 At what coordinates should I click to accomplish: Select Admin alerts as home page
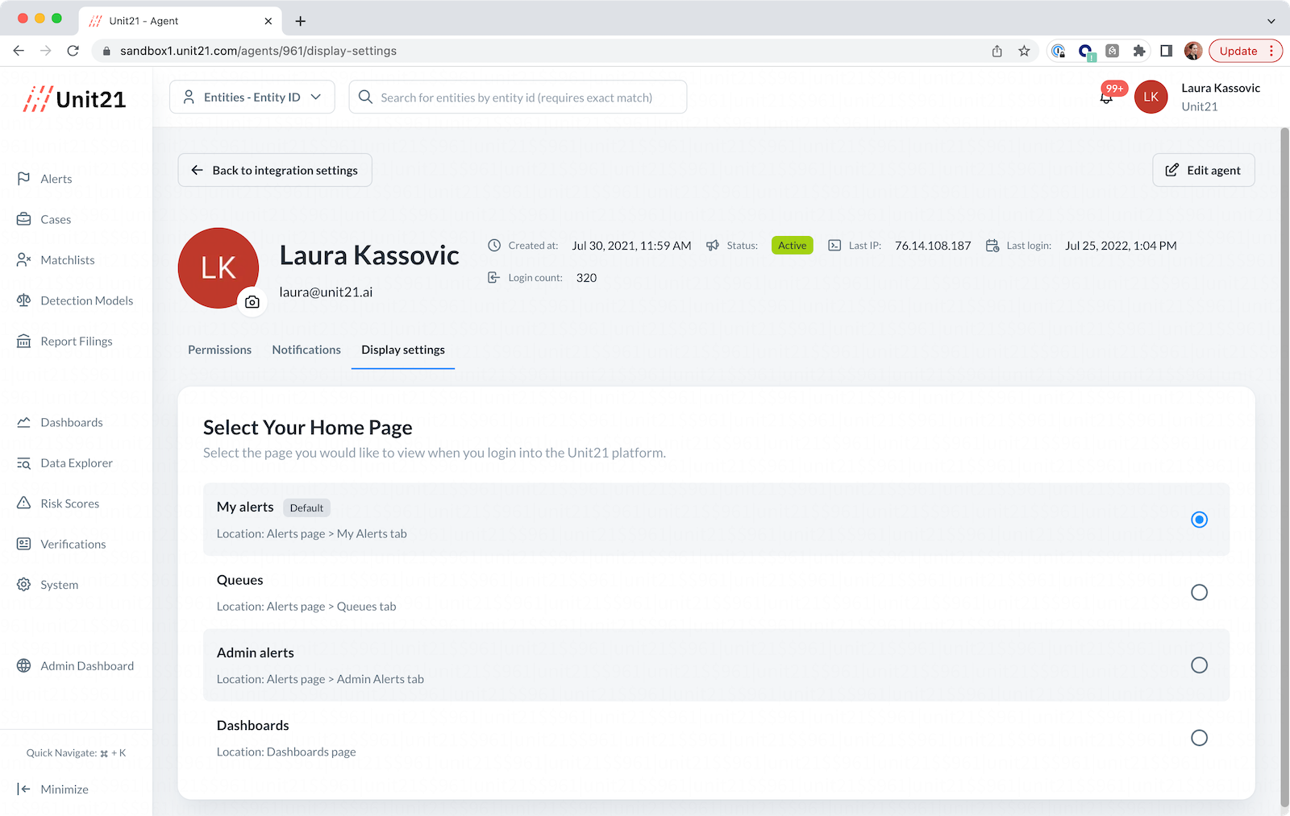(1199, 665)
